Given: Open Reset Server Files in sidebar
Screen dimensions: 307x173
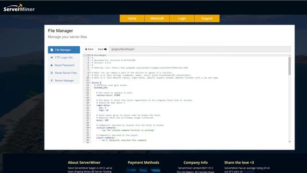Looking at the screenshot, I should tap(64, 73).
